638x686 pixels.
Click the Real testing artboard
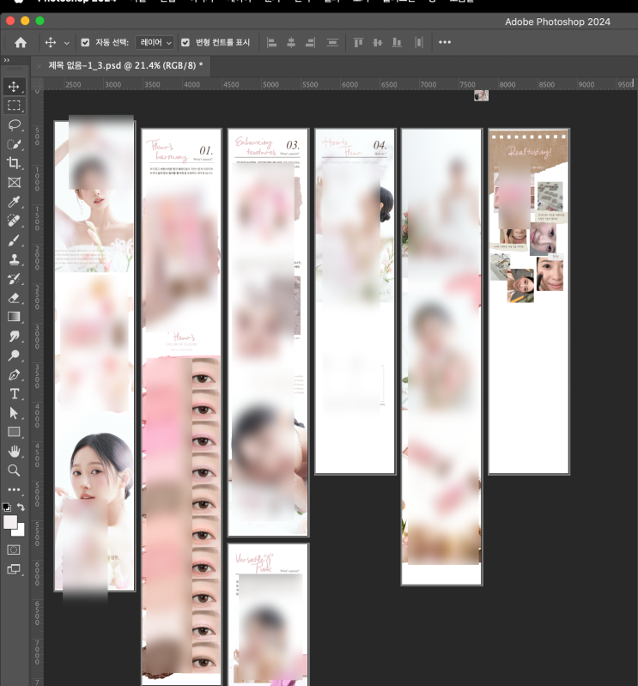pyautogui.click(x=529, y=301)
